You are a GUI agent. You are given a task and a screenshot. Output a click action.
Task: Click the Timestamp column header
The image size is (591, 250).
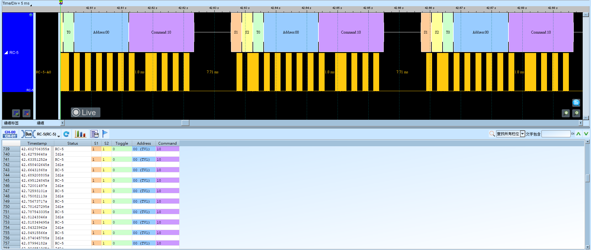(37, 143)
